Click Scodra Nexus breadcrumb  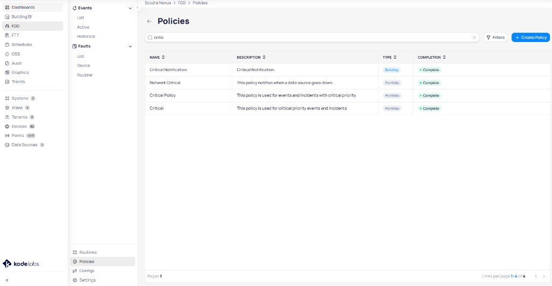158,3
